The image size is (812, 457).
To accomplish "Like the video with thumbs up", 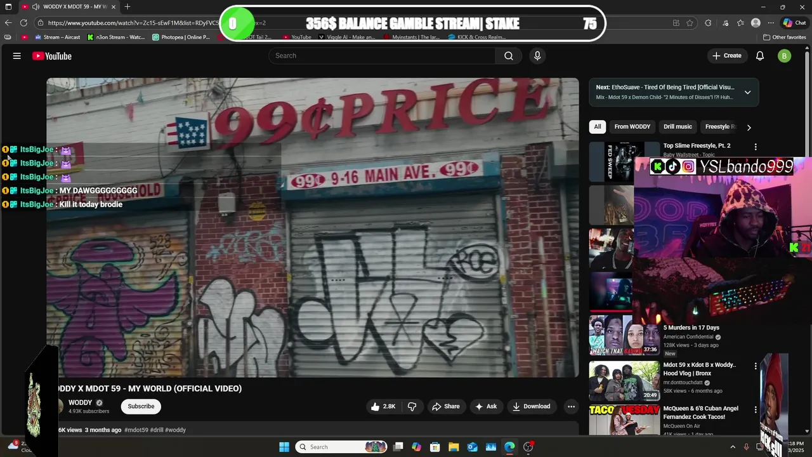I will 383,406.
